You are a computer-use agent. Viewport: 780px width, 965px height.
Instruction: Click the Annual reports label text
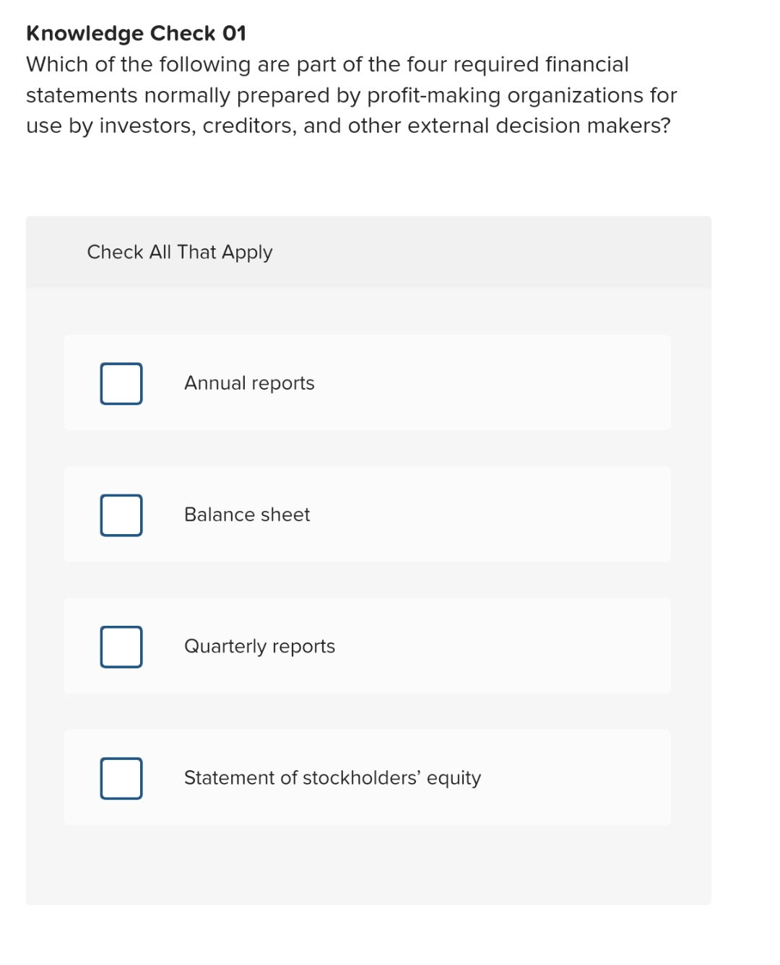[x=249, y=383]
